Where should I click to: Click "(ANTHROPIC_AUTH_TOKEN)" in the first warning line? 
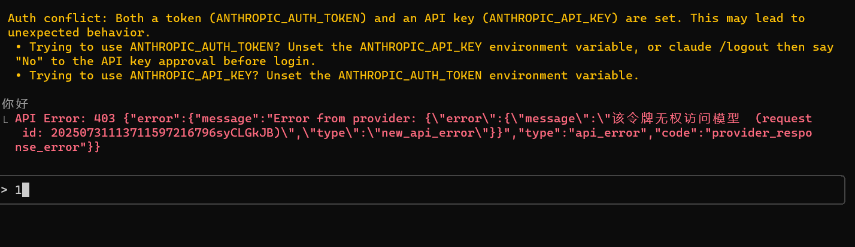(x=288, y=18)
